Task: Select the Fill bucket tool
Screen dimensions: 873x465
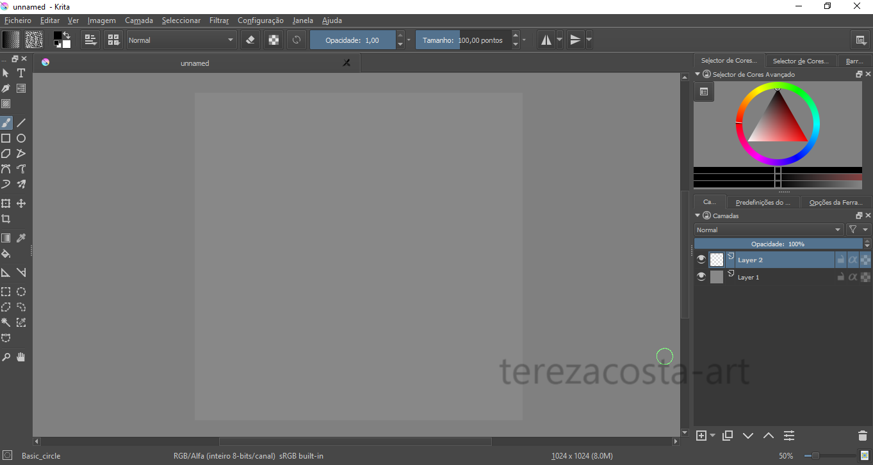Action: [6, 253]
